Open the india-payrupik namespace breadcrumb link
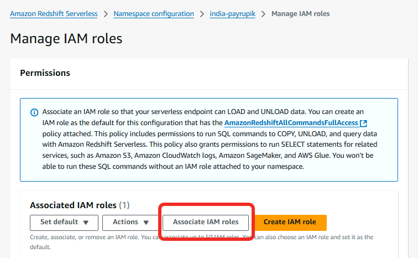 click(x=233, y=14)
